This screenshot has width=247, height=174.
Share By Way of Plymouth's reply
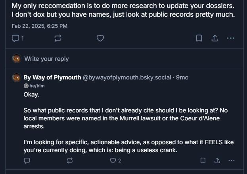217,160
